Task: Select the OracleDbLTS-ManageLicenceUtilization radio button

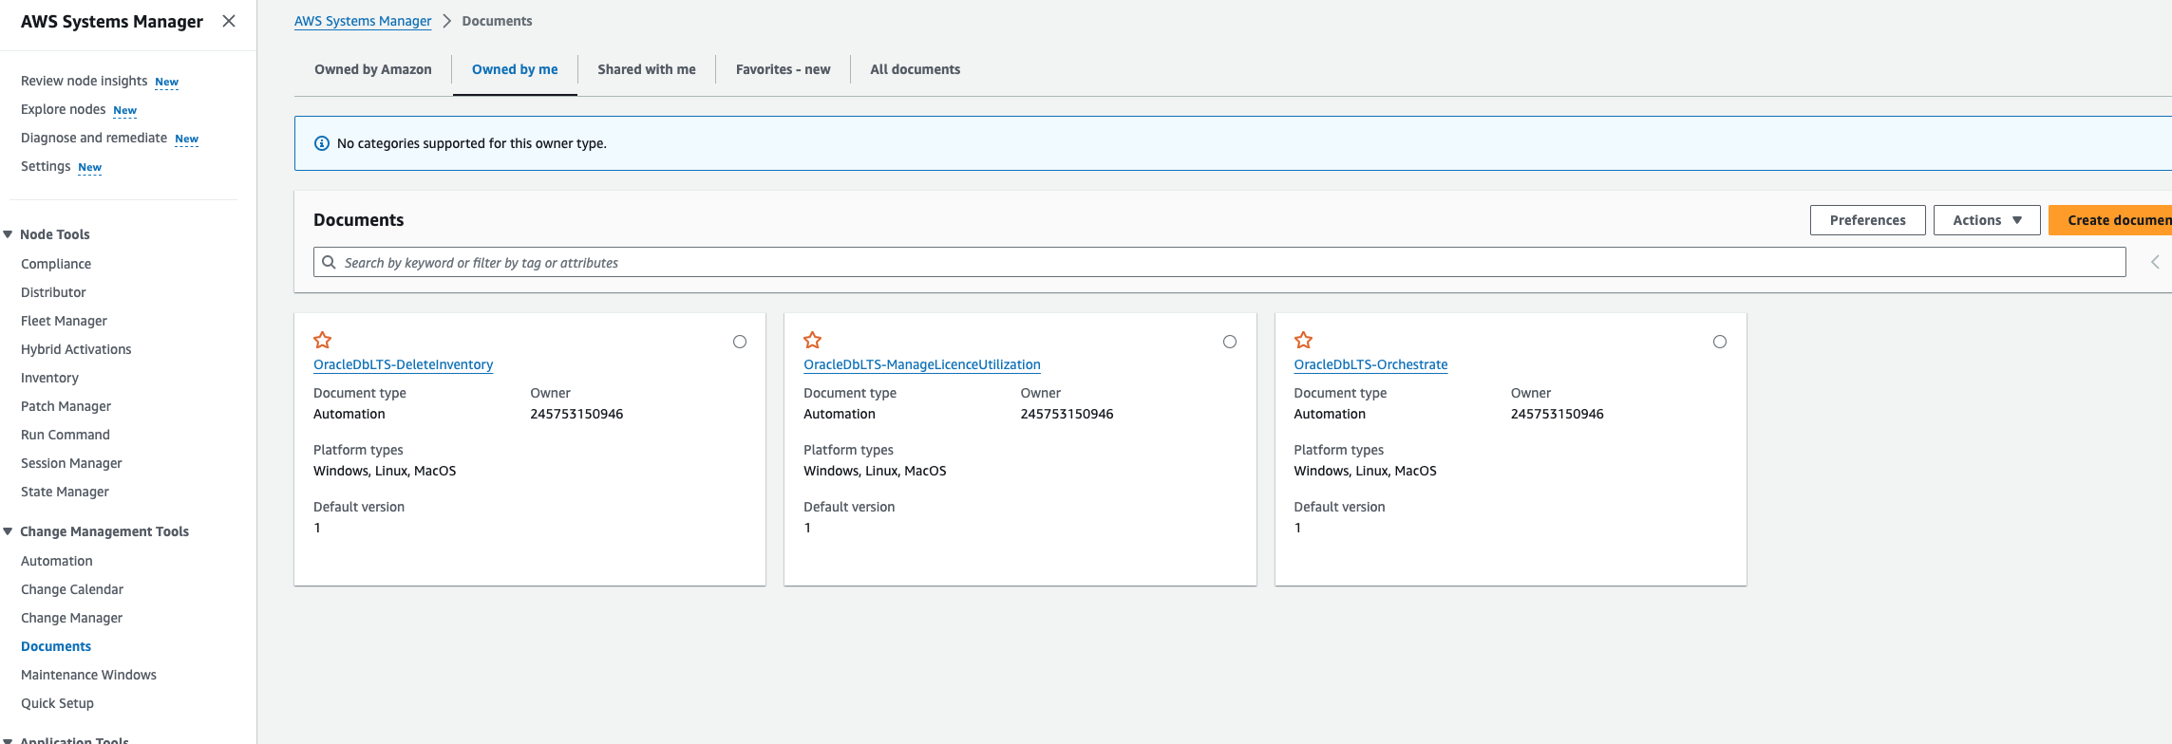Action: pyautogui.click(x=1230, y=342)
